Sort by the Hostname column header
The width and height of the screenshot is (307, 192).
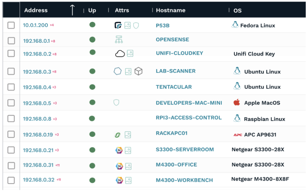pos(171,10)
